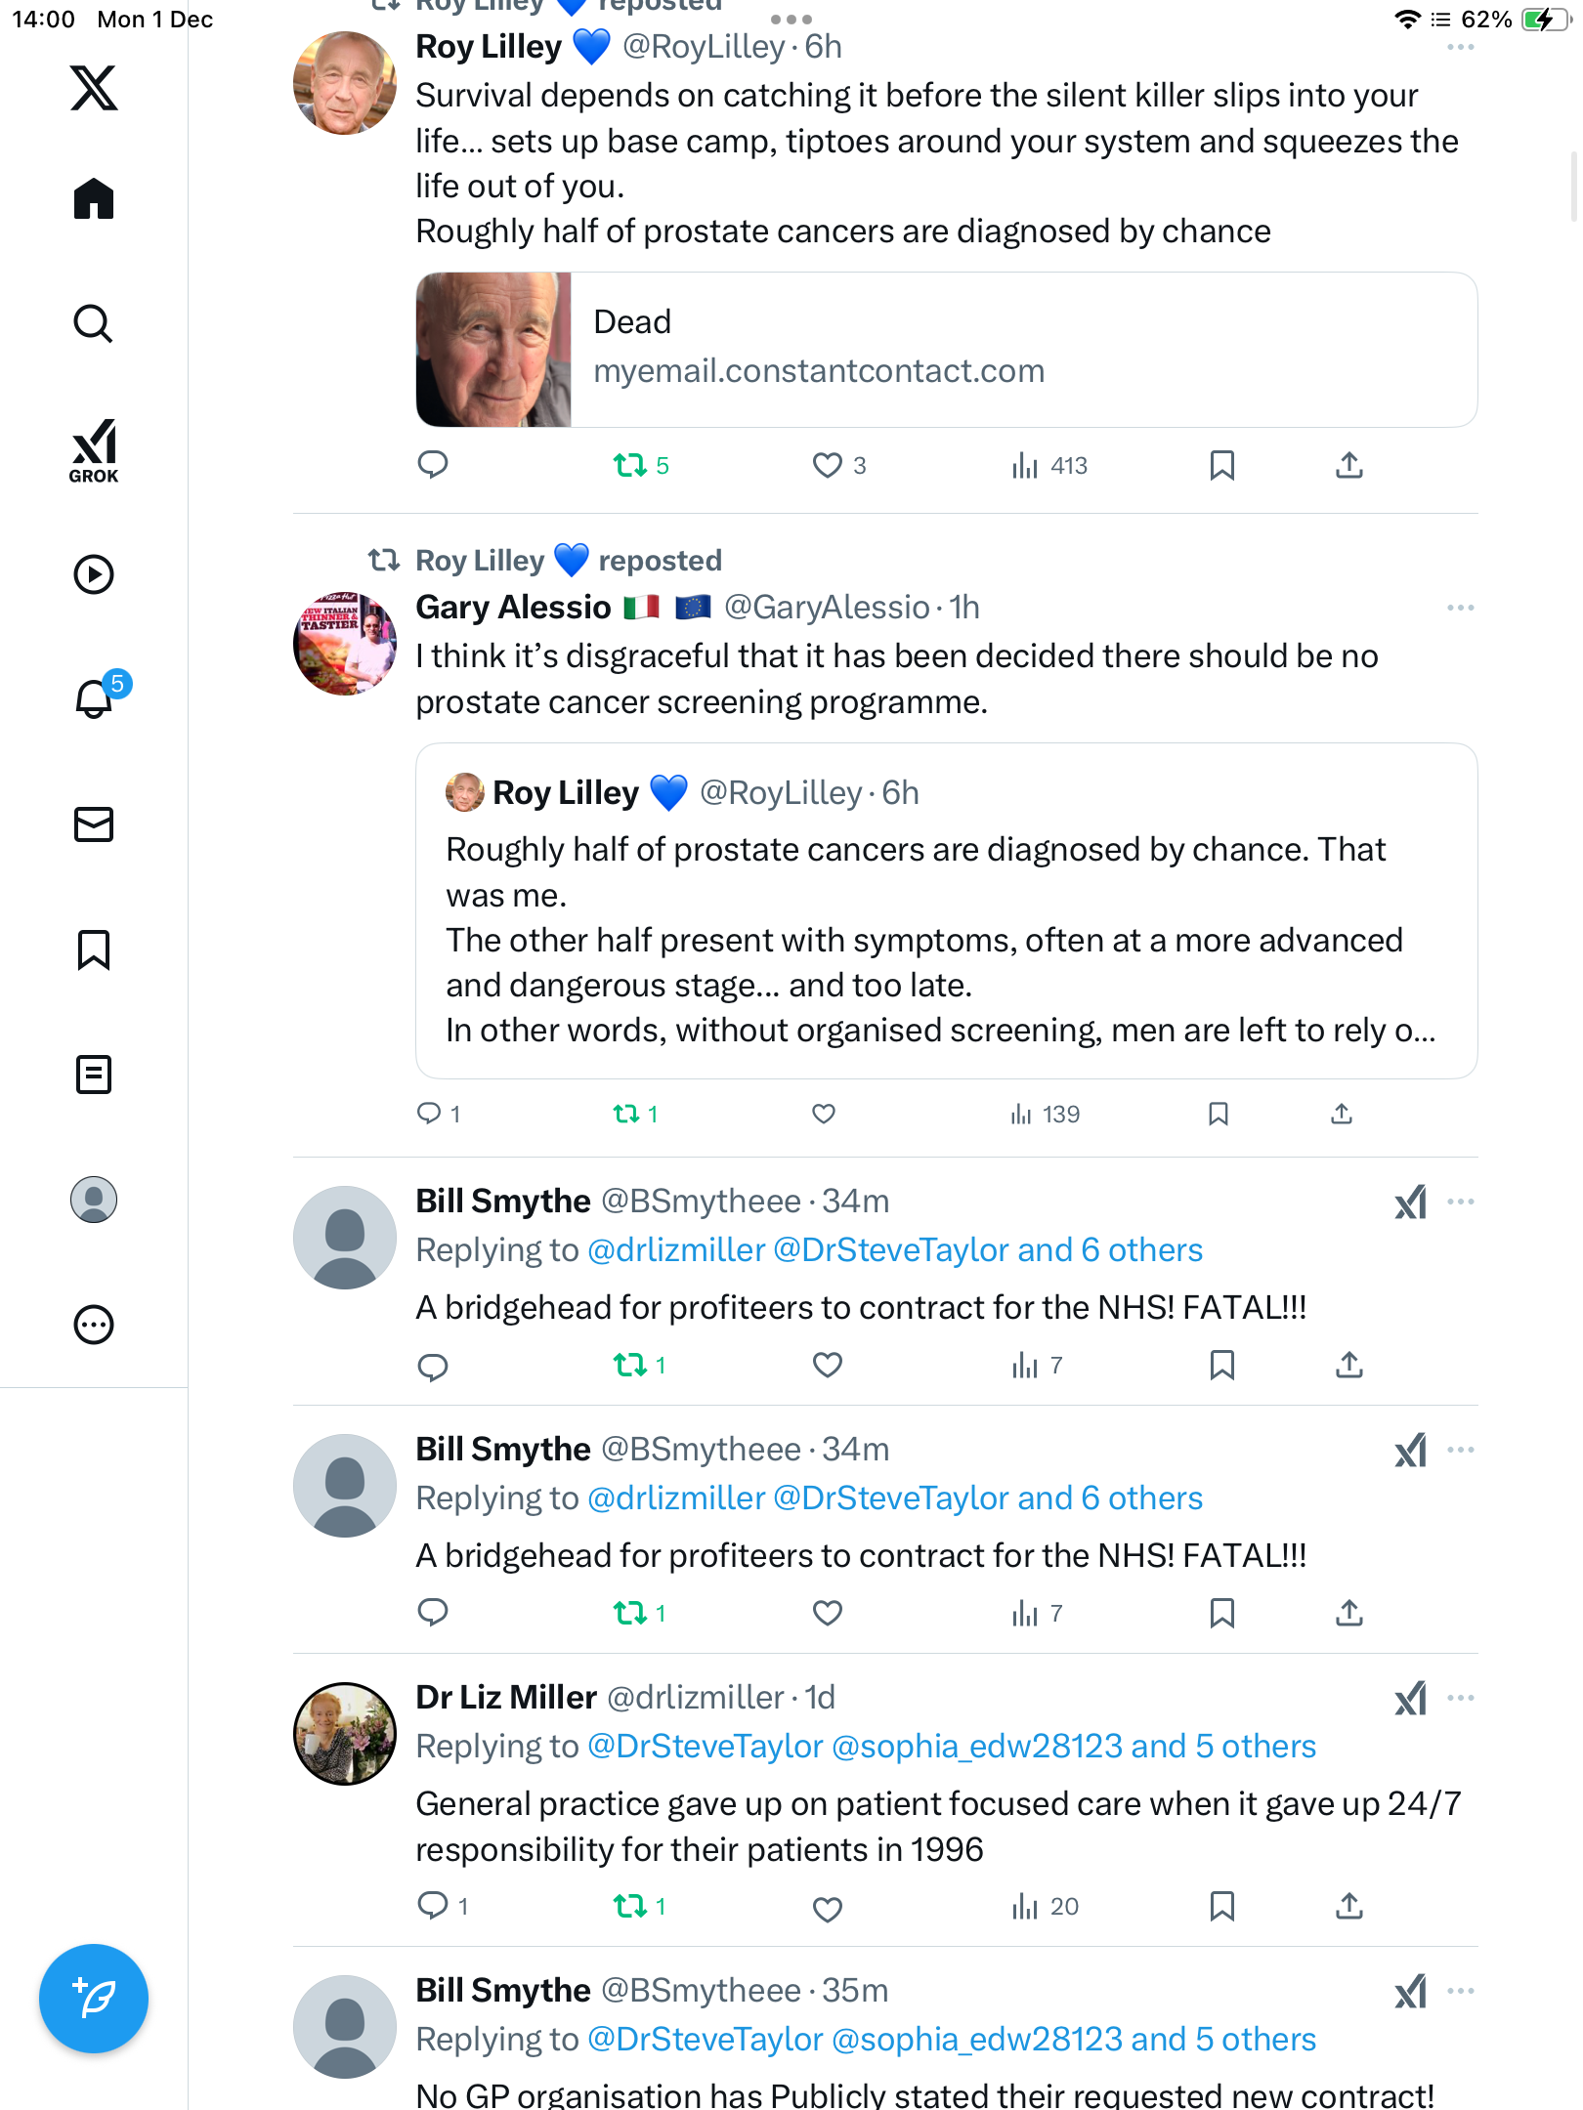Go to the Home feed

pos(94,199)
